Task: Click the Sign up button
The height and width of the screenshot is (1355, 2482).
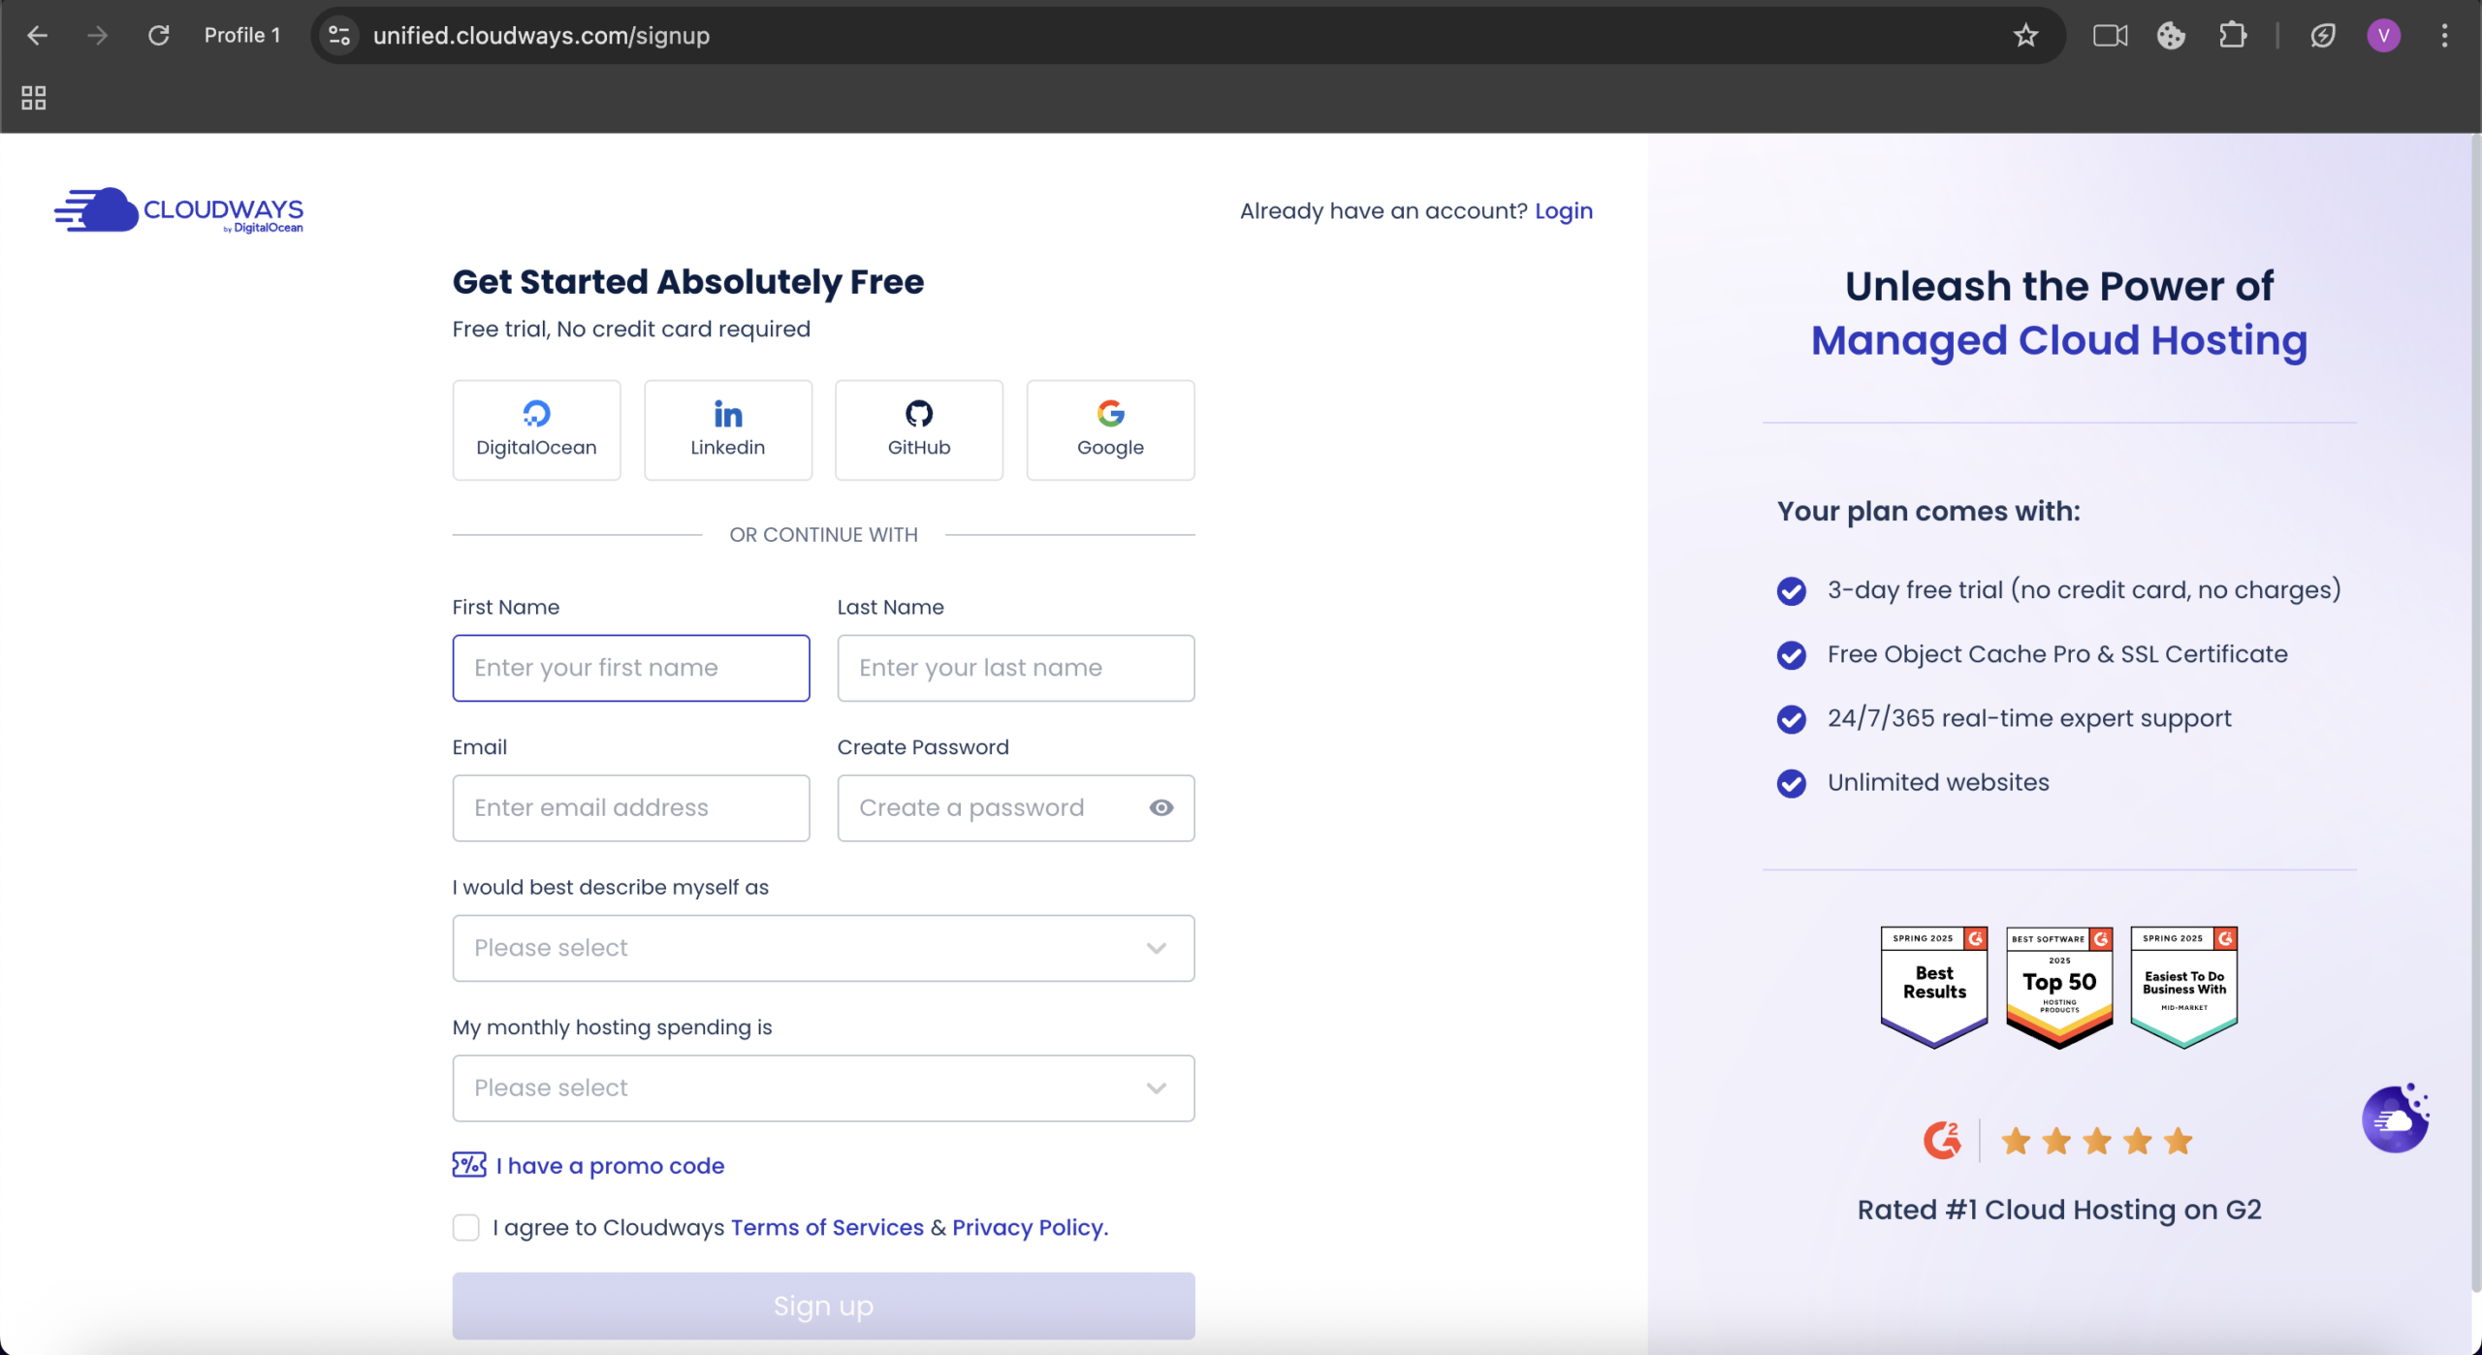Action: [x=823, y=1306]
